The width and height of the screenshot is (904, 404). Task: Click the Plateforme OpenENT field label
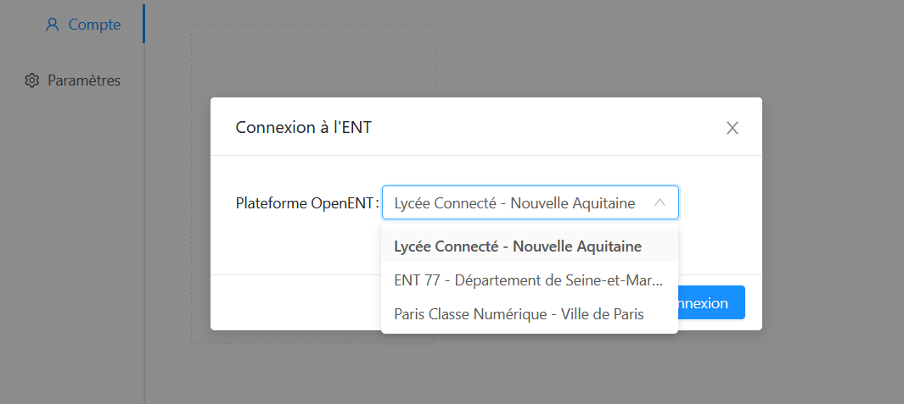pos(306,203)
